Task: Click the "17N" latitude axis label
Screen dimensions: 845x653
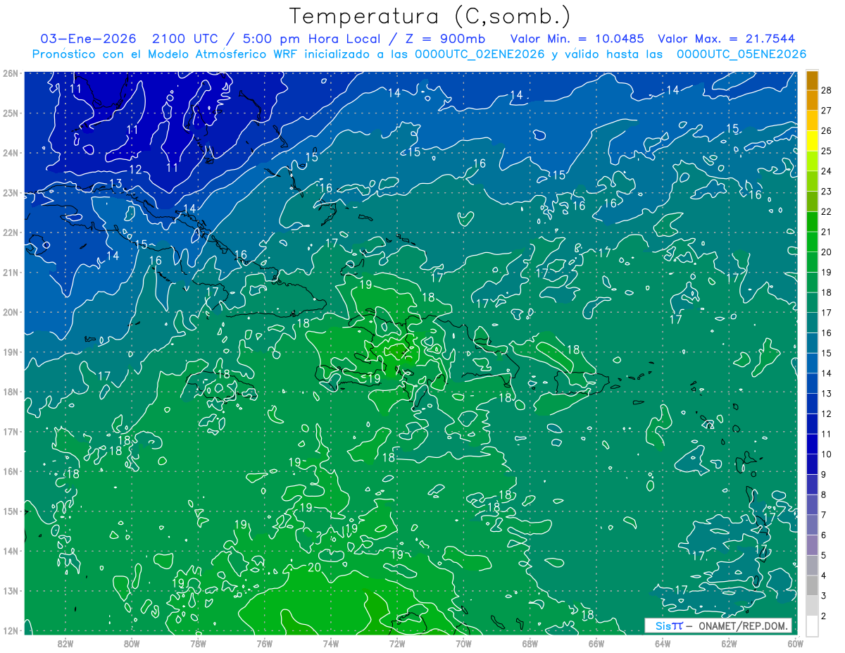Action: [x=11, y=432]
